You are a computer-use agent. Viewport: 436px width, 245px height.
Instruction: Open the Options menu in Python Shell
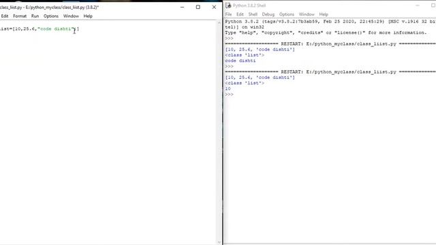(287, 14)
